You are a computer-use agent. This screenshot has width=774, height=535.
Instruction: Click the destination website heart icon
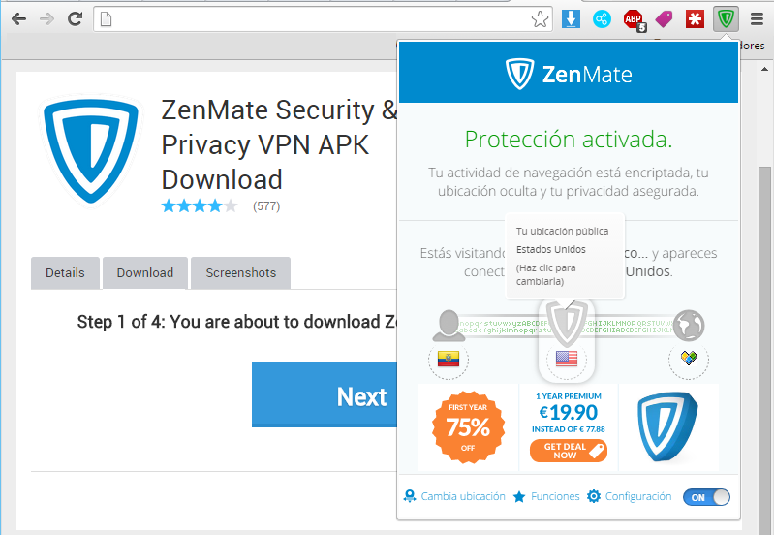click(689, 358)
